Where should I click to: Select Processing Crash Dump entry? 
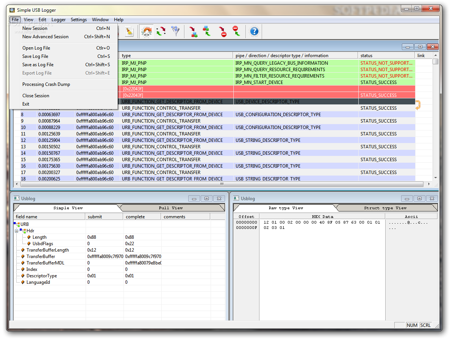point(64,84)
